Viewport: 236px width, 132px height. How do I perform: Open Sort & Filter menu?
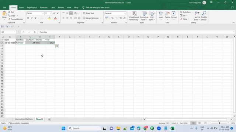197,16
